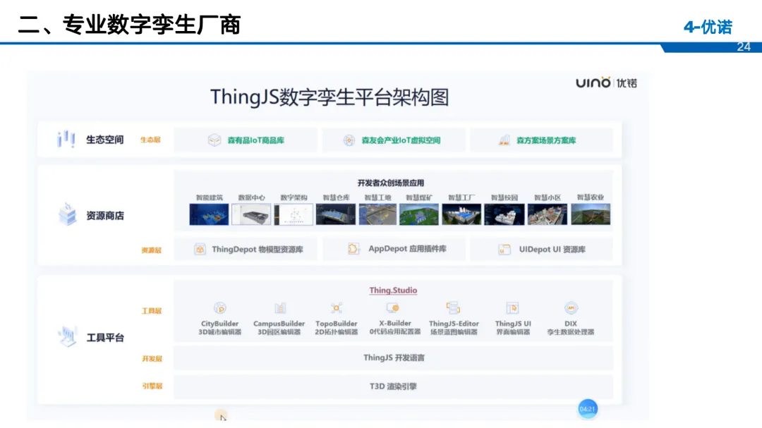Click the 森方案场景方案库 icon

click(504, 140)
